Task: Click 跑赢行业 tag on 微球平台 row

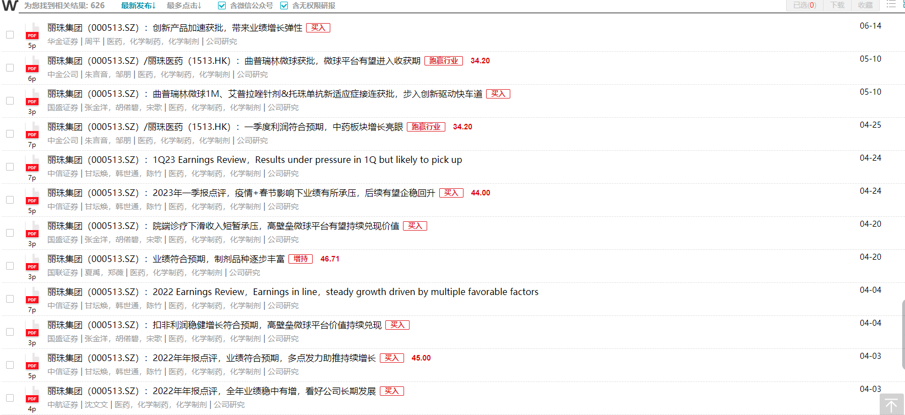Action: pos(444,61)
